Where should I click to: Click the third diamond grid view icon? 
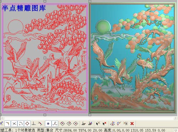(x=75, y=124)
